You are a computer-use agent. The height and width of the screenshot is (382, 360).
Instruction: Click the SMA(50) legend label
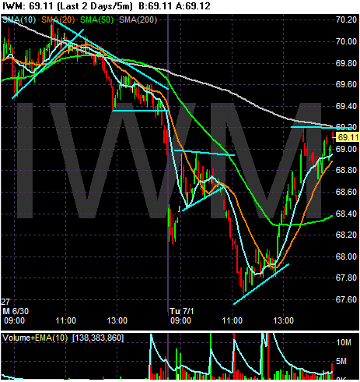[x=97, y=19]
